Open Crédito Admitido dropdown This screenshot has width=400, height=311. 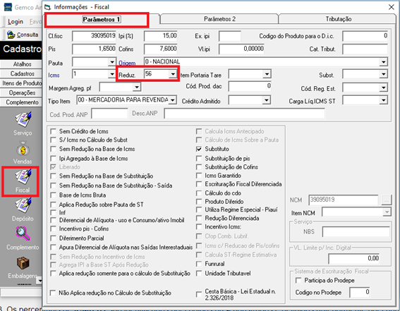tap(267, 100)
